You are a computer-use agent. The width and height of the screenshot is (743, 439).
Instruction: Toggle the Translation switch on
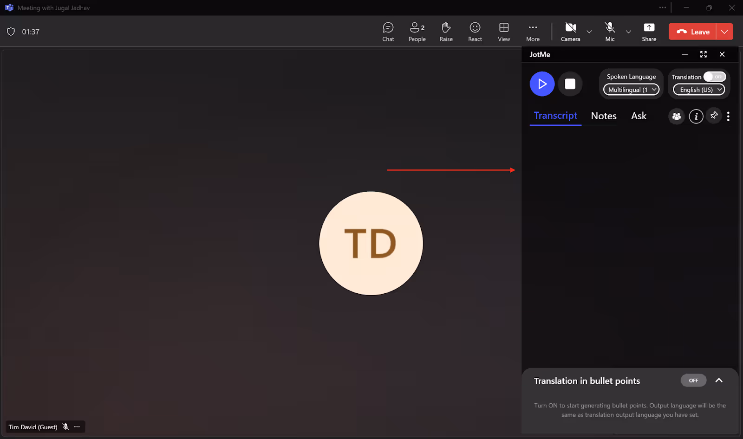pyautogui.click(x=715, y=77)
